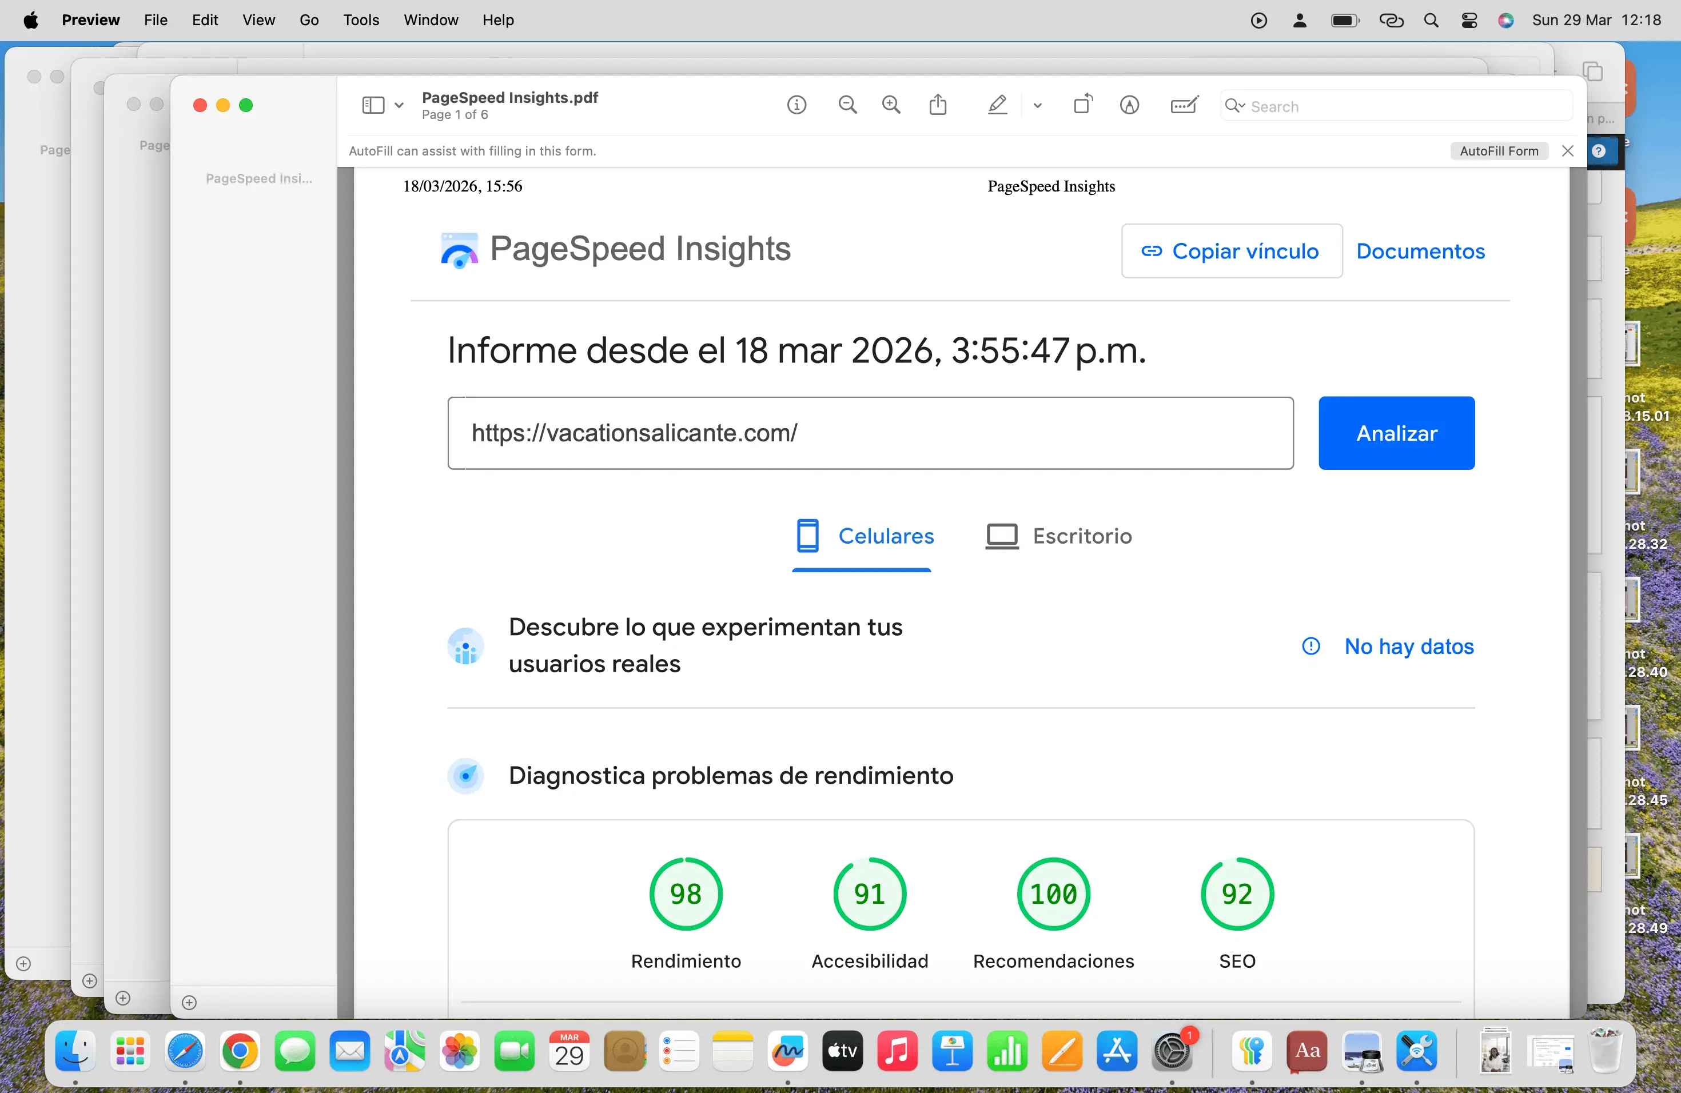Screen dimensions: 1681x1093
Task: Click the Zoom In magnifier
Action: pyautogui.click(x=891, y=106)
